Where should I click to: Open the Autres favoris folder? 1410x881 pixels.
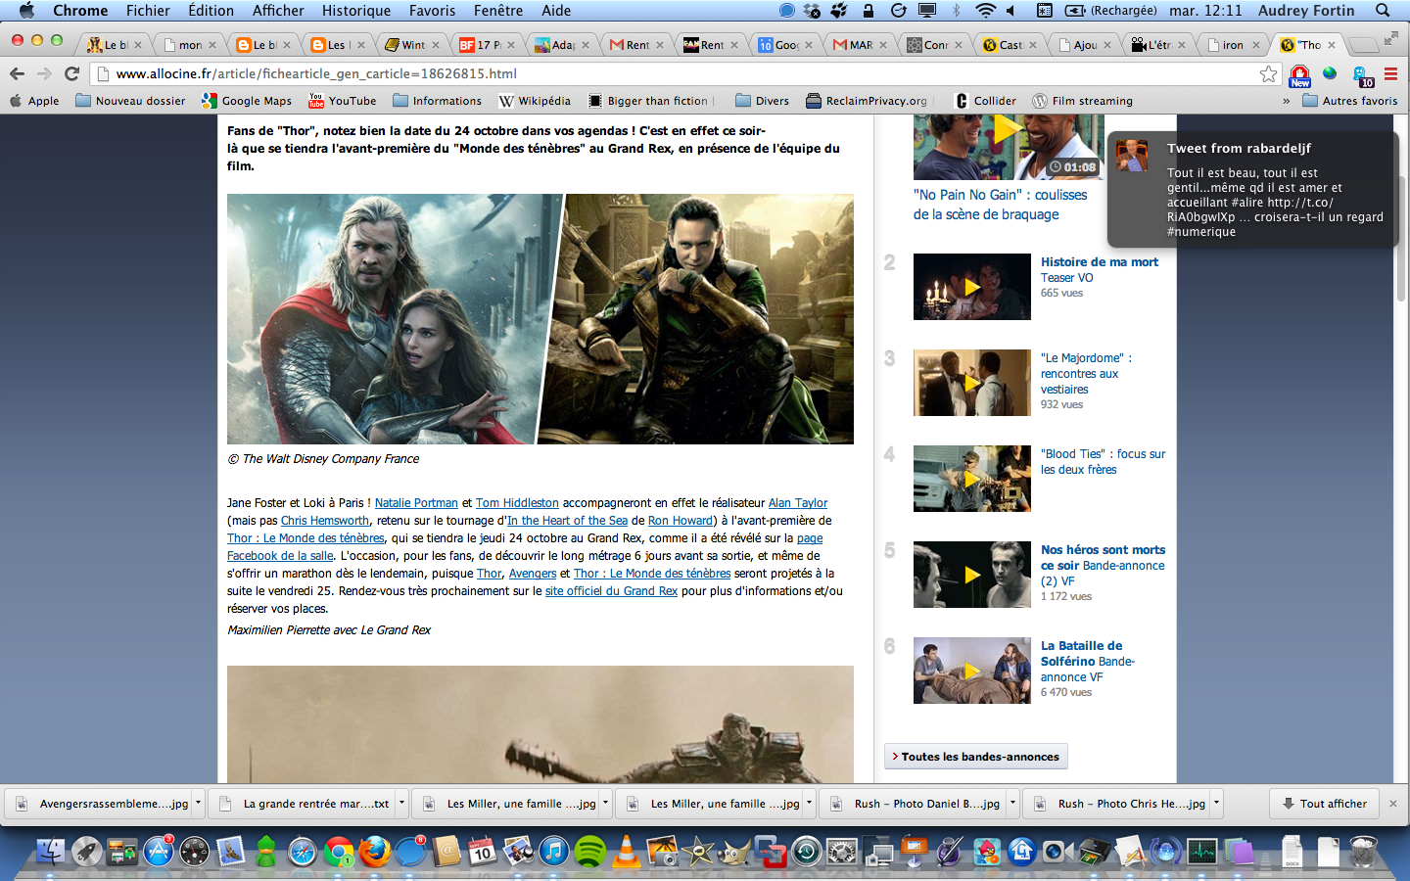click(x=1349, y=101)
